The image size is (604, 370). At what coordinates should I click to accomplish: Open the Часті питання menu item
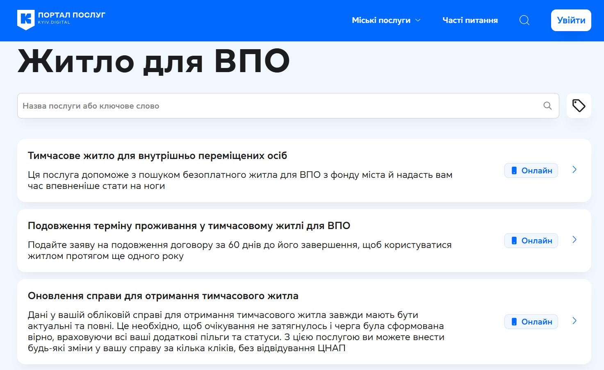pyautogui.click(x=470, y=20)
